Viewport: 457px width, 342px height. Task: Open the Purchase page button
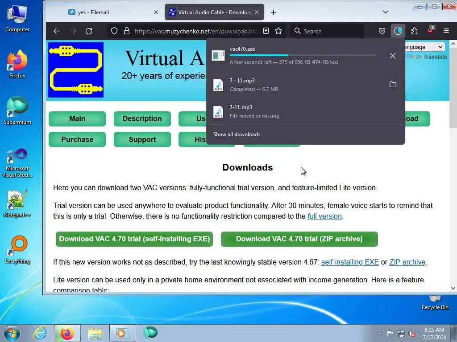(x=77, y=139)
